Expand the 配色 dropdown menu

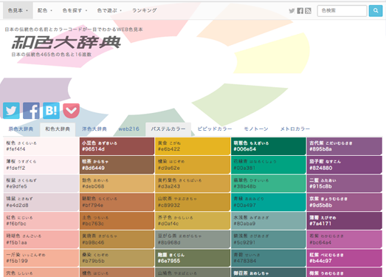click(x=45, y=10)
